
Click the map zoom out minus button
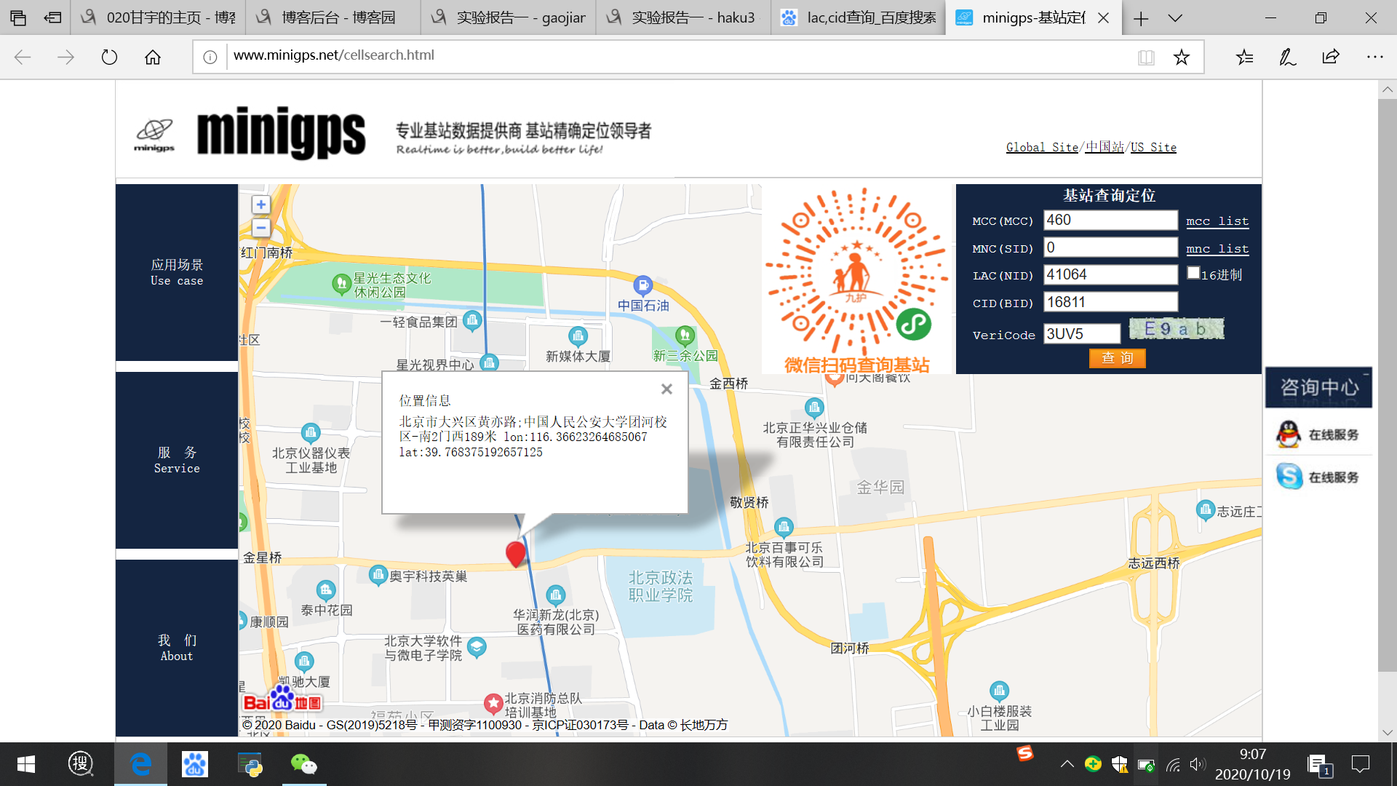coord(260,228)
